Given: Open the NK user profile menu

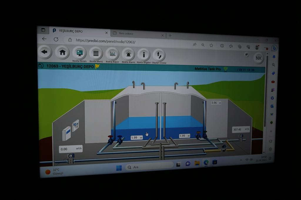Looking at the screenshot, I should (x=258, y=58).
